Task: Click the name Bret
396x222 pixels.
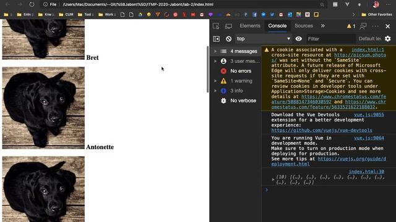Action: (x=92, y=57)
